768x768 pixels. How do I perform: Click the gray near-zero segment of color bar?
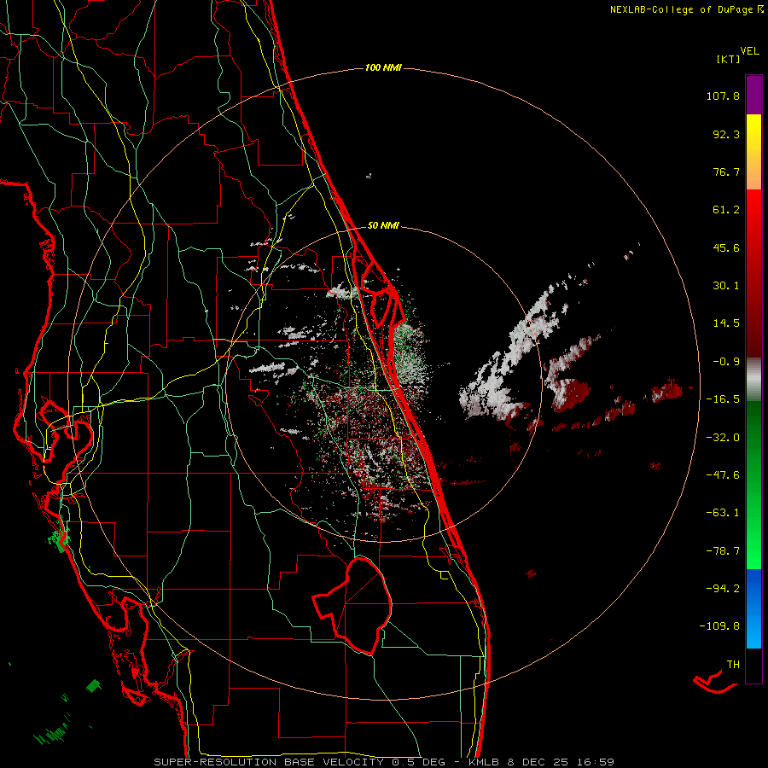753,380
